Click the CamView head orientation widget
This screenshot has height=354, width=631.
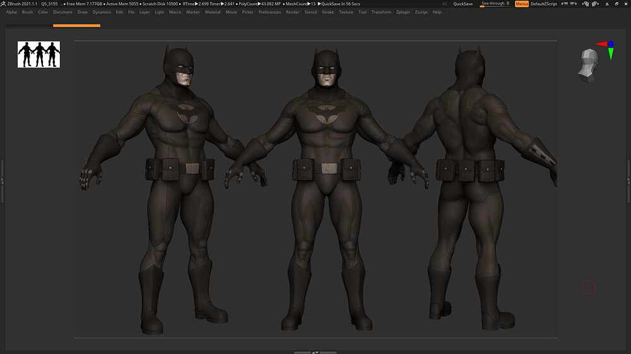click(x=588, y=65)
